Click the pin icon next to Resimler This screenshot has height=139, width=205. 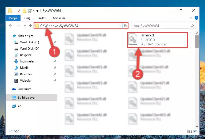click(55, 74)
